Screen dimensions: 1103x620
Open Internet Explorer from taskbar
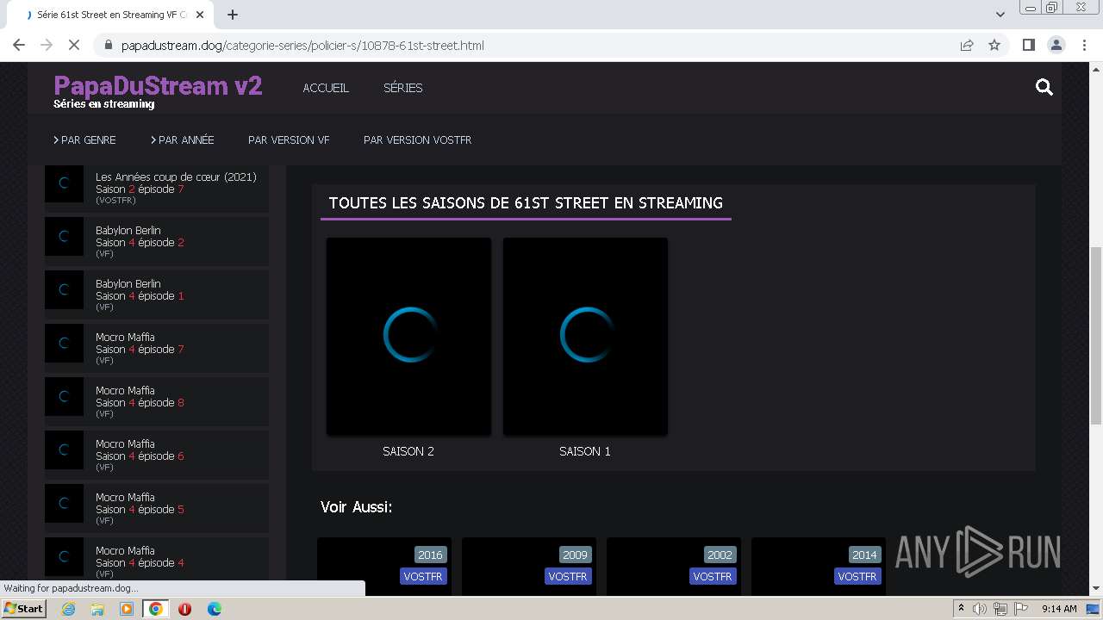(68, 609)
